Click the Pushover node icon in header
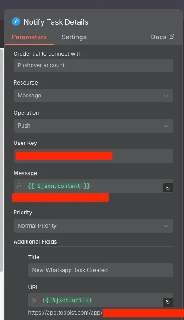This screenshot has height=320, width=184. pos(16,21)
